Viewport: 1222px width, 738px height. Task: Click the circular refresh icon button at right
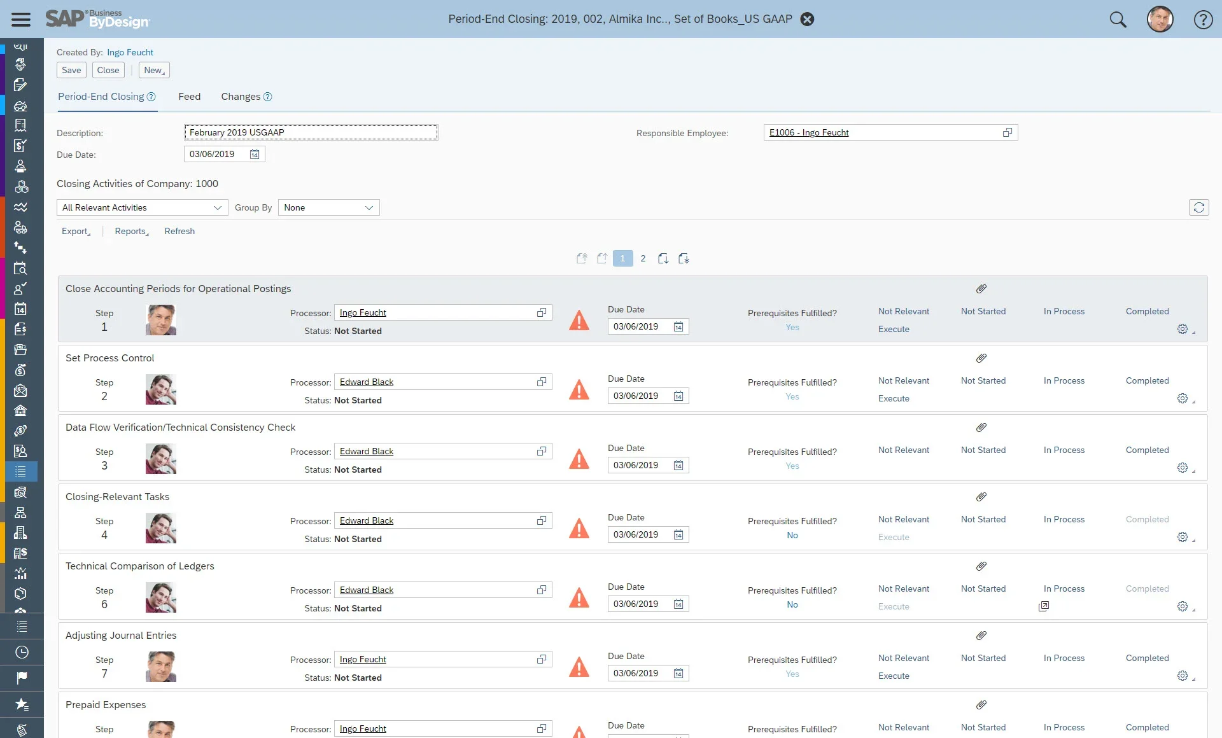tap(1198, 207)
